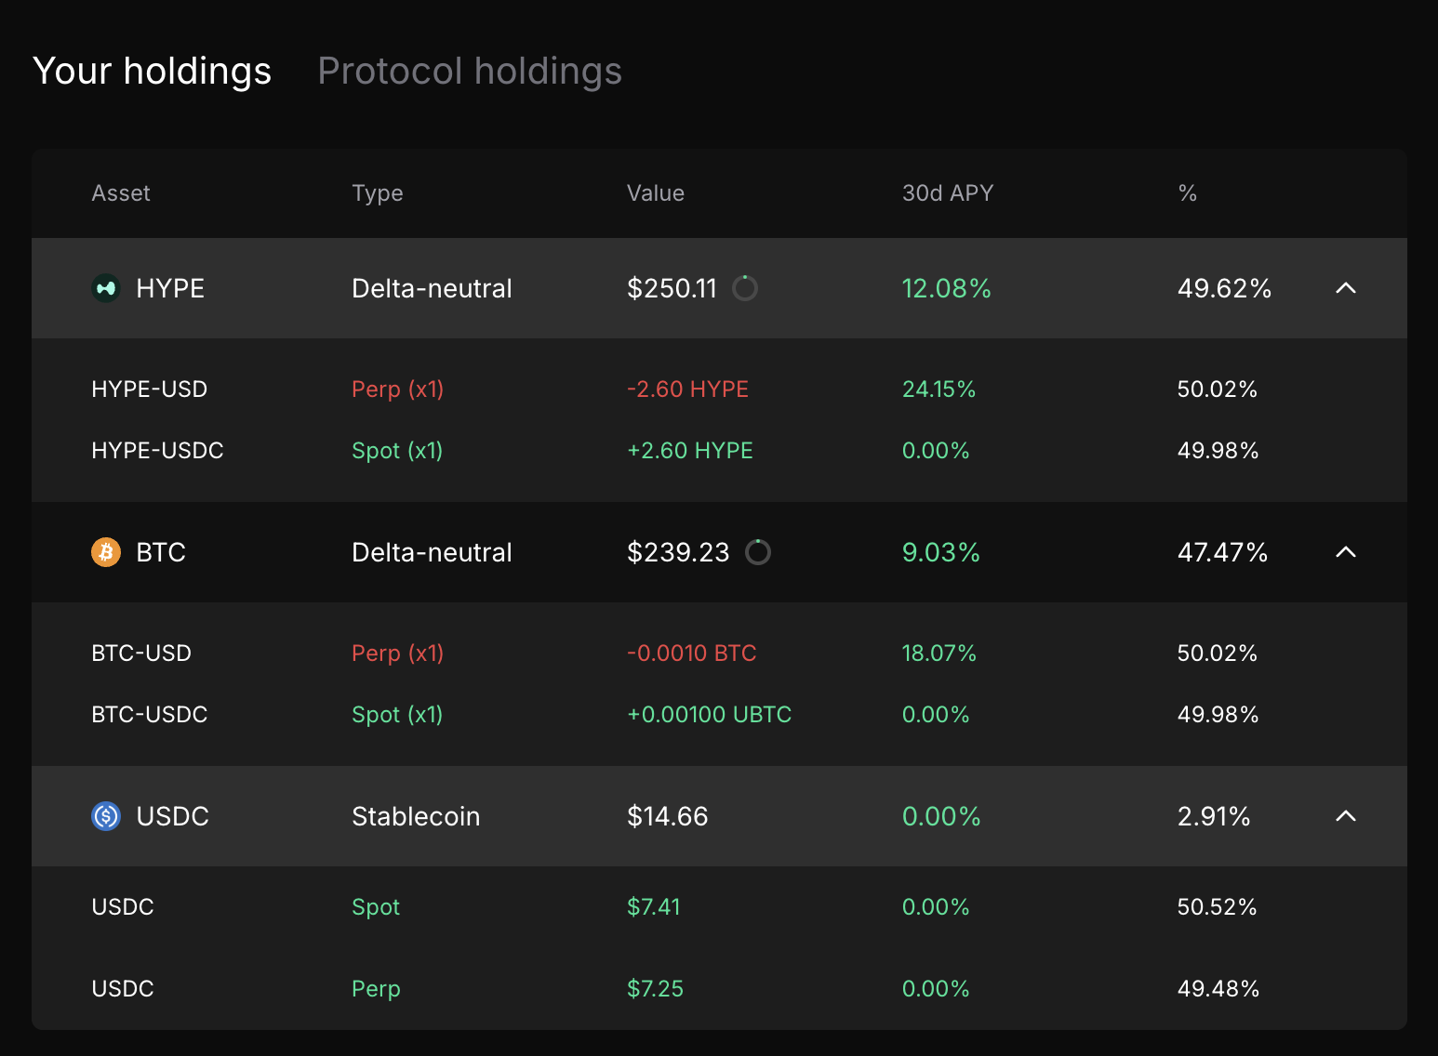
Task: Click the 30d APY column header
Action: 948,193
